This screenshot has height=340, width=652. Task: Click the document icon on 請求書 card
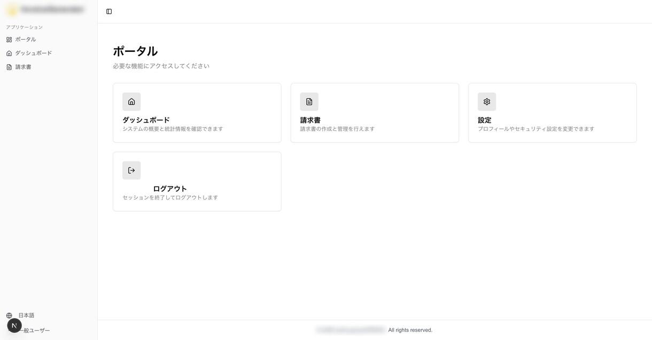pos(309,102)
